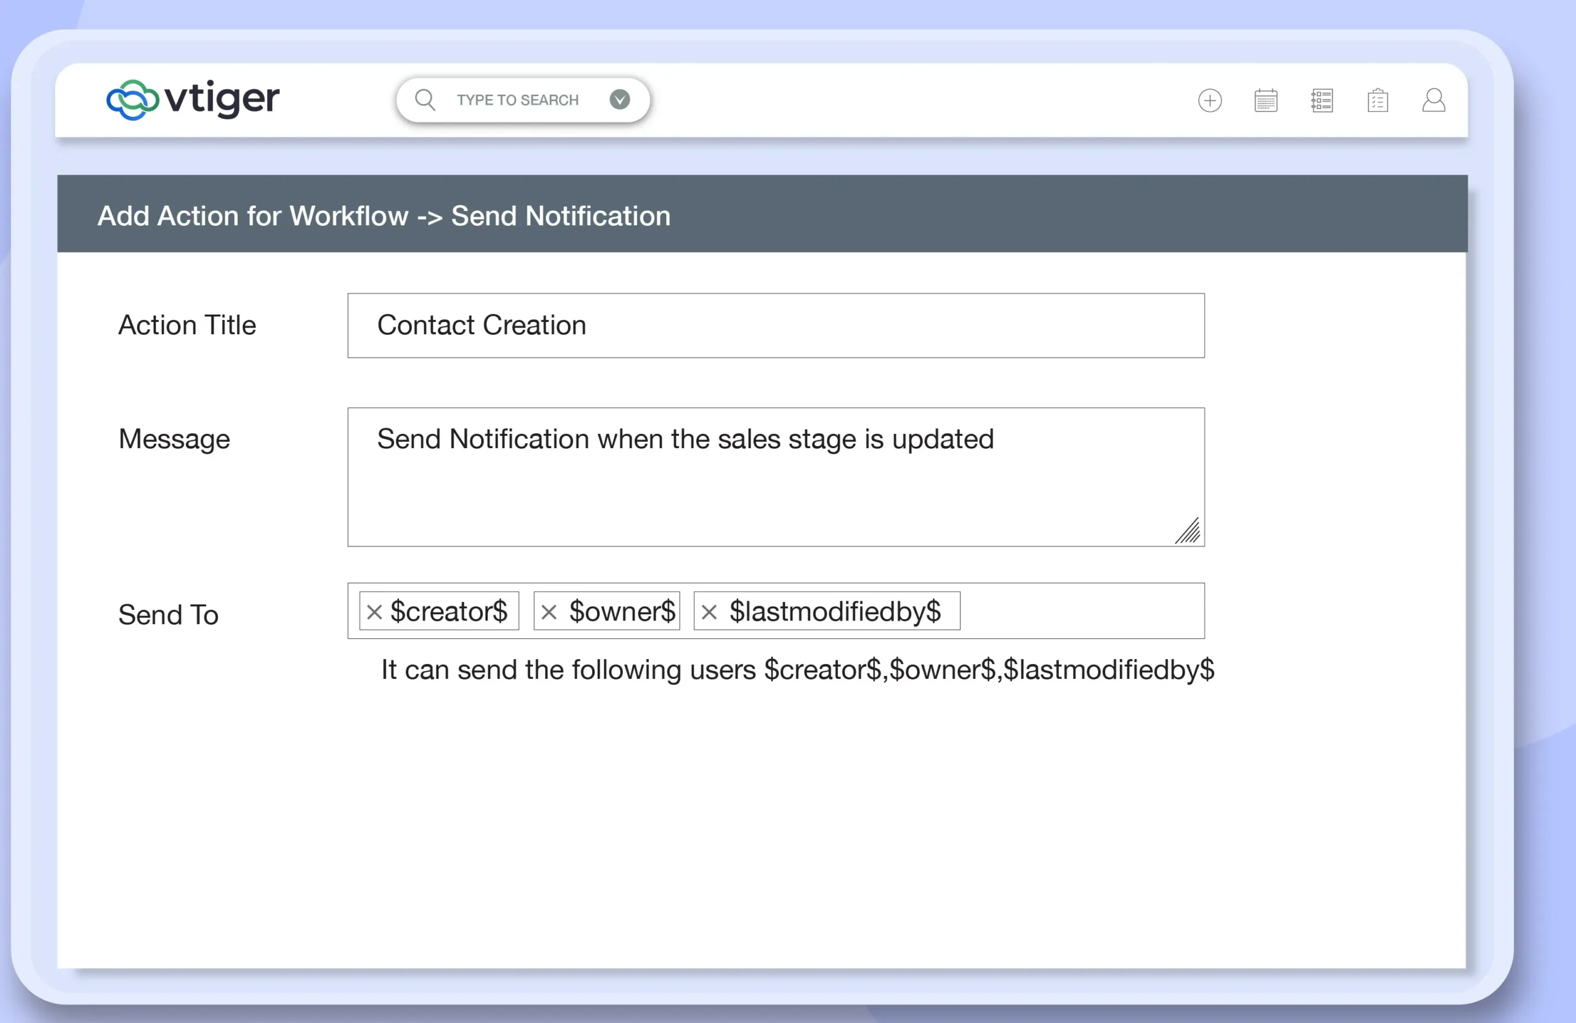Remove the $owner$ recipient tag
Screen dimensions: 1576x1023
549,612
